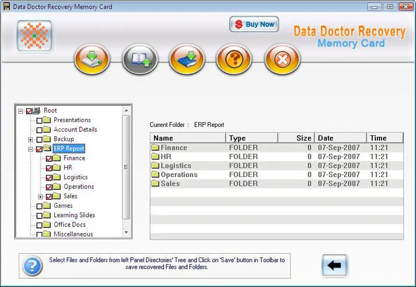Image resolution: width=416 pixels, height=287 pixels.
Task: Click the tree scrollbar up arrow
Action: click(x=126, y=111)
